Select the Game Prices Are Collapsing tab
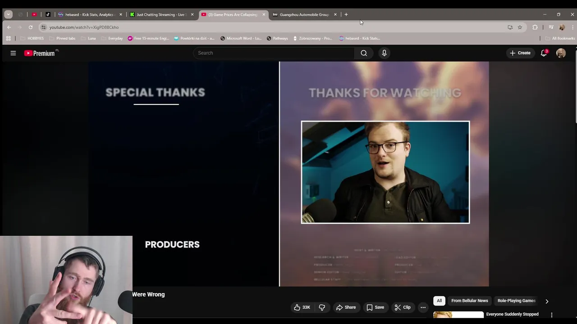 click(233, 14)
